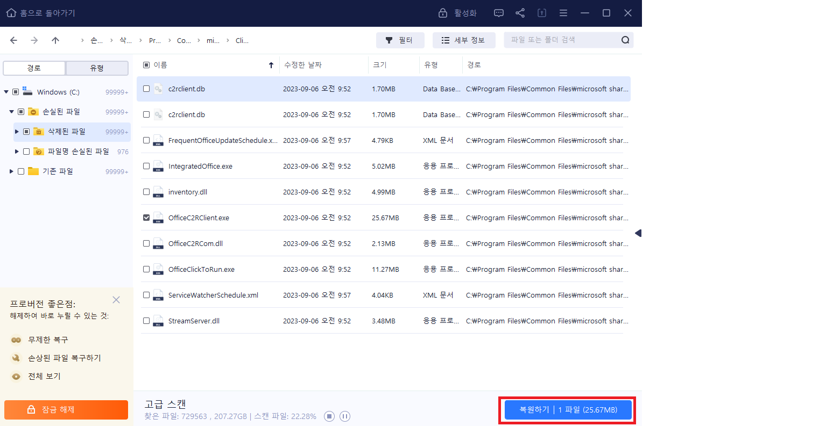Expand the 파일명 손실된 파일 node

17,151
